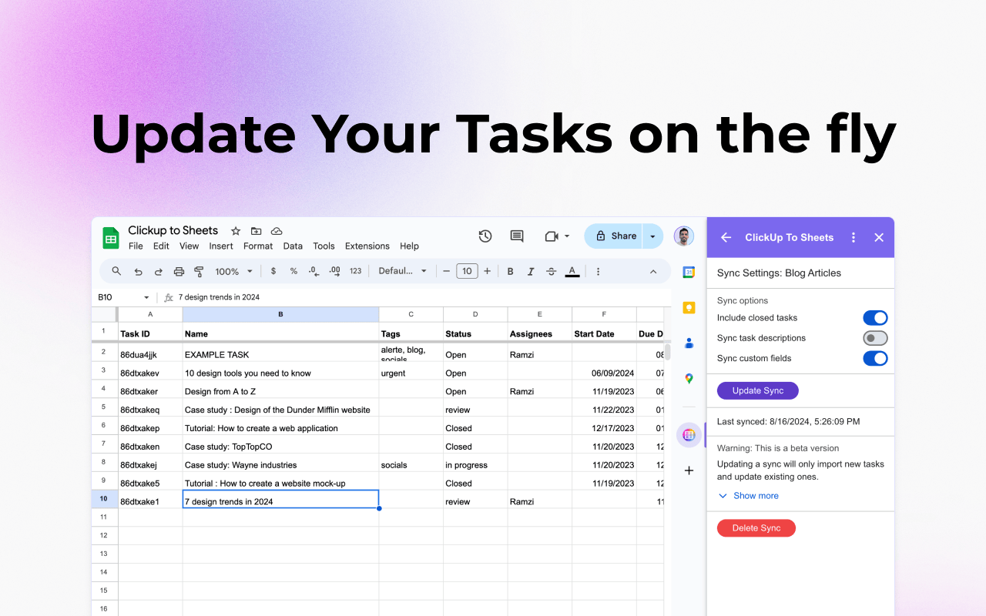Select column B header

[x=280, y=314]
